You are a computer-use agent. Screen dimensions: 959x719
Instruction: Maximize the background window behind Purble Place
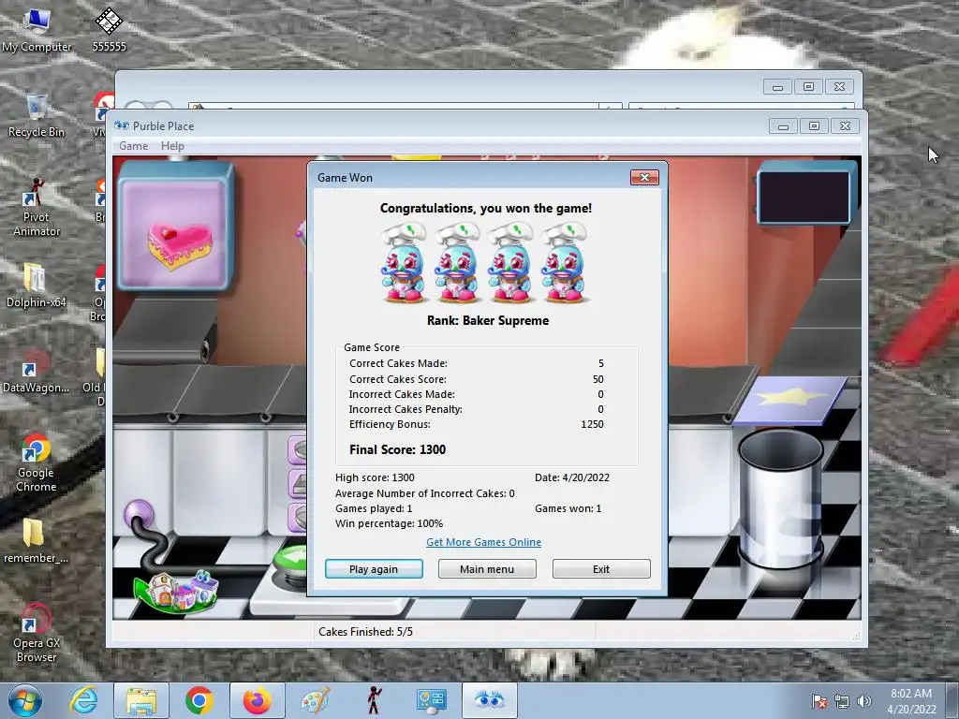pyautogui.click(x=808, y=87)
